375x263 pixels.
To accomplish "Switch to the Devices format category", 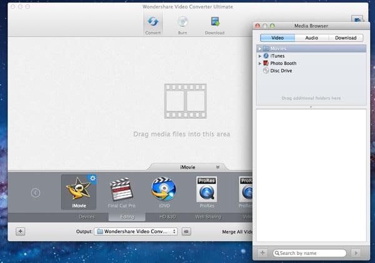I will [87, 217].
